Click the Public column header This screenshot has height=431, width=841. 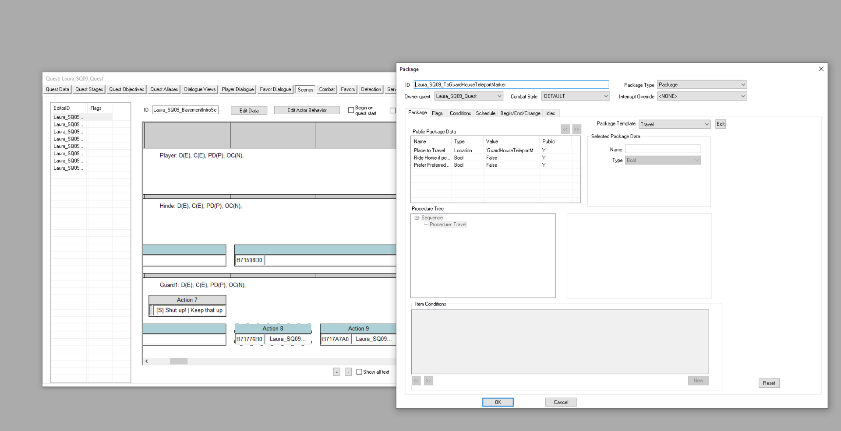[555, 141]
